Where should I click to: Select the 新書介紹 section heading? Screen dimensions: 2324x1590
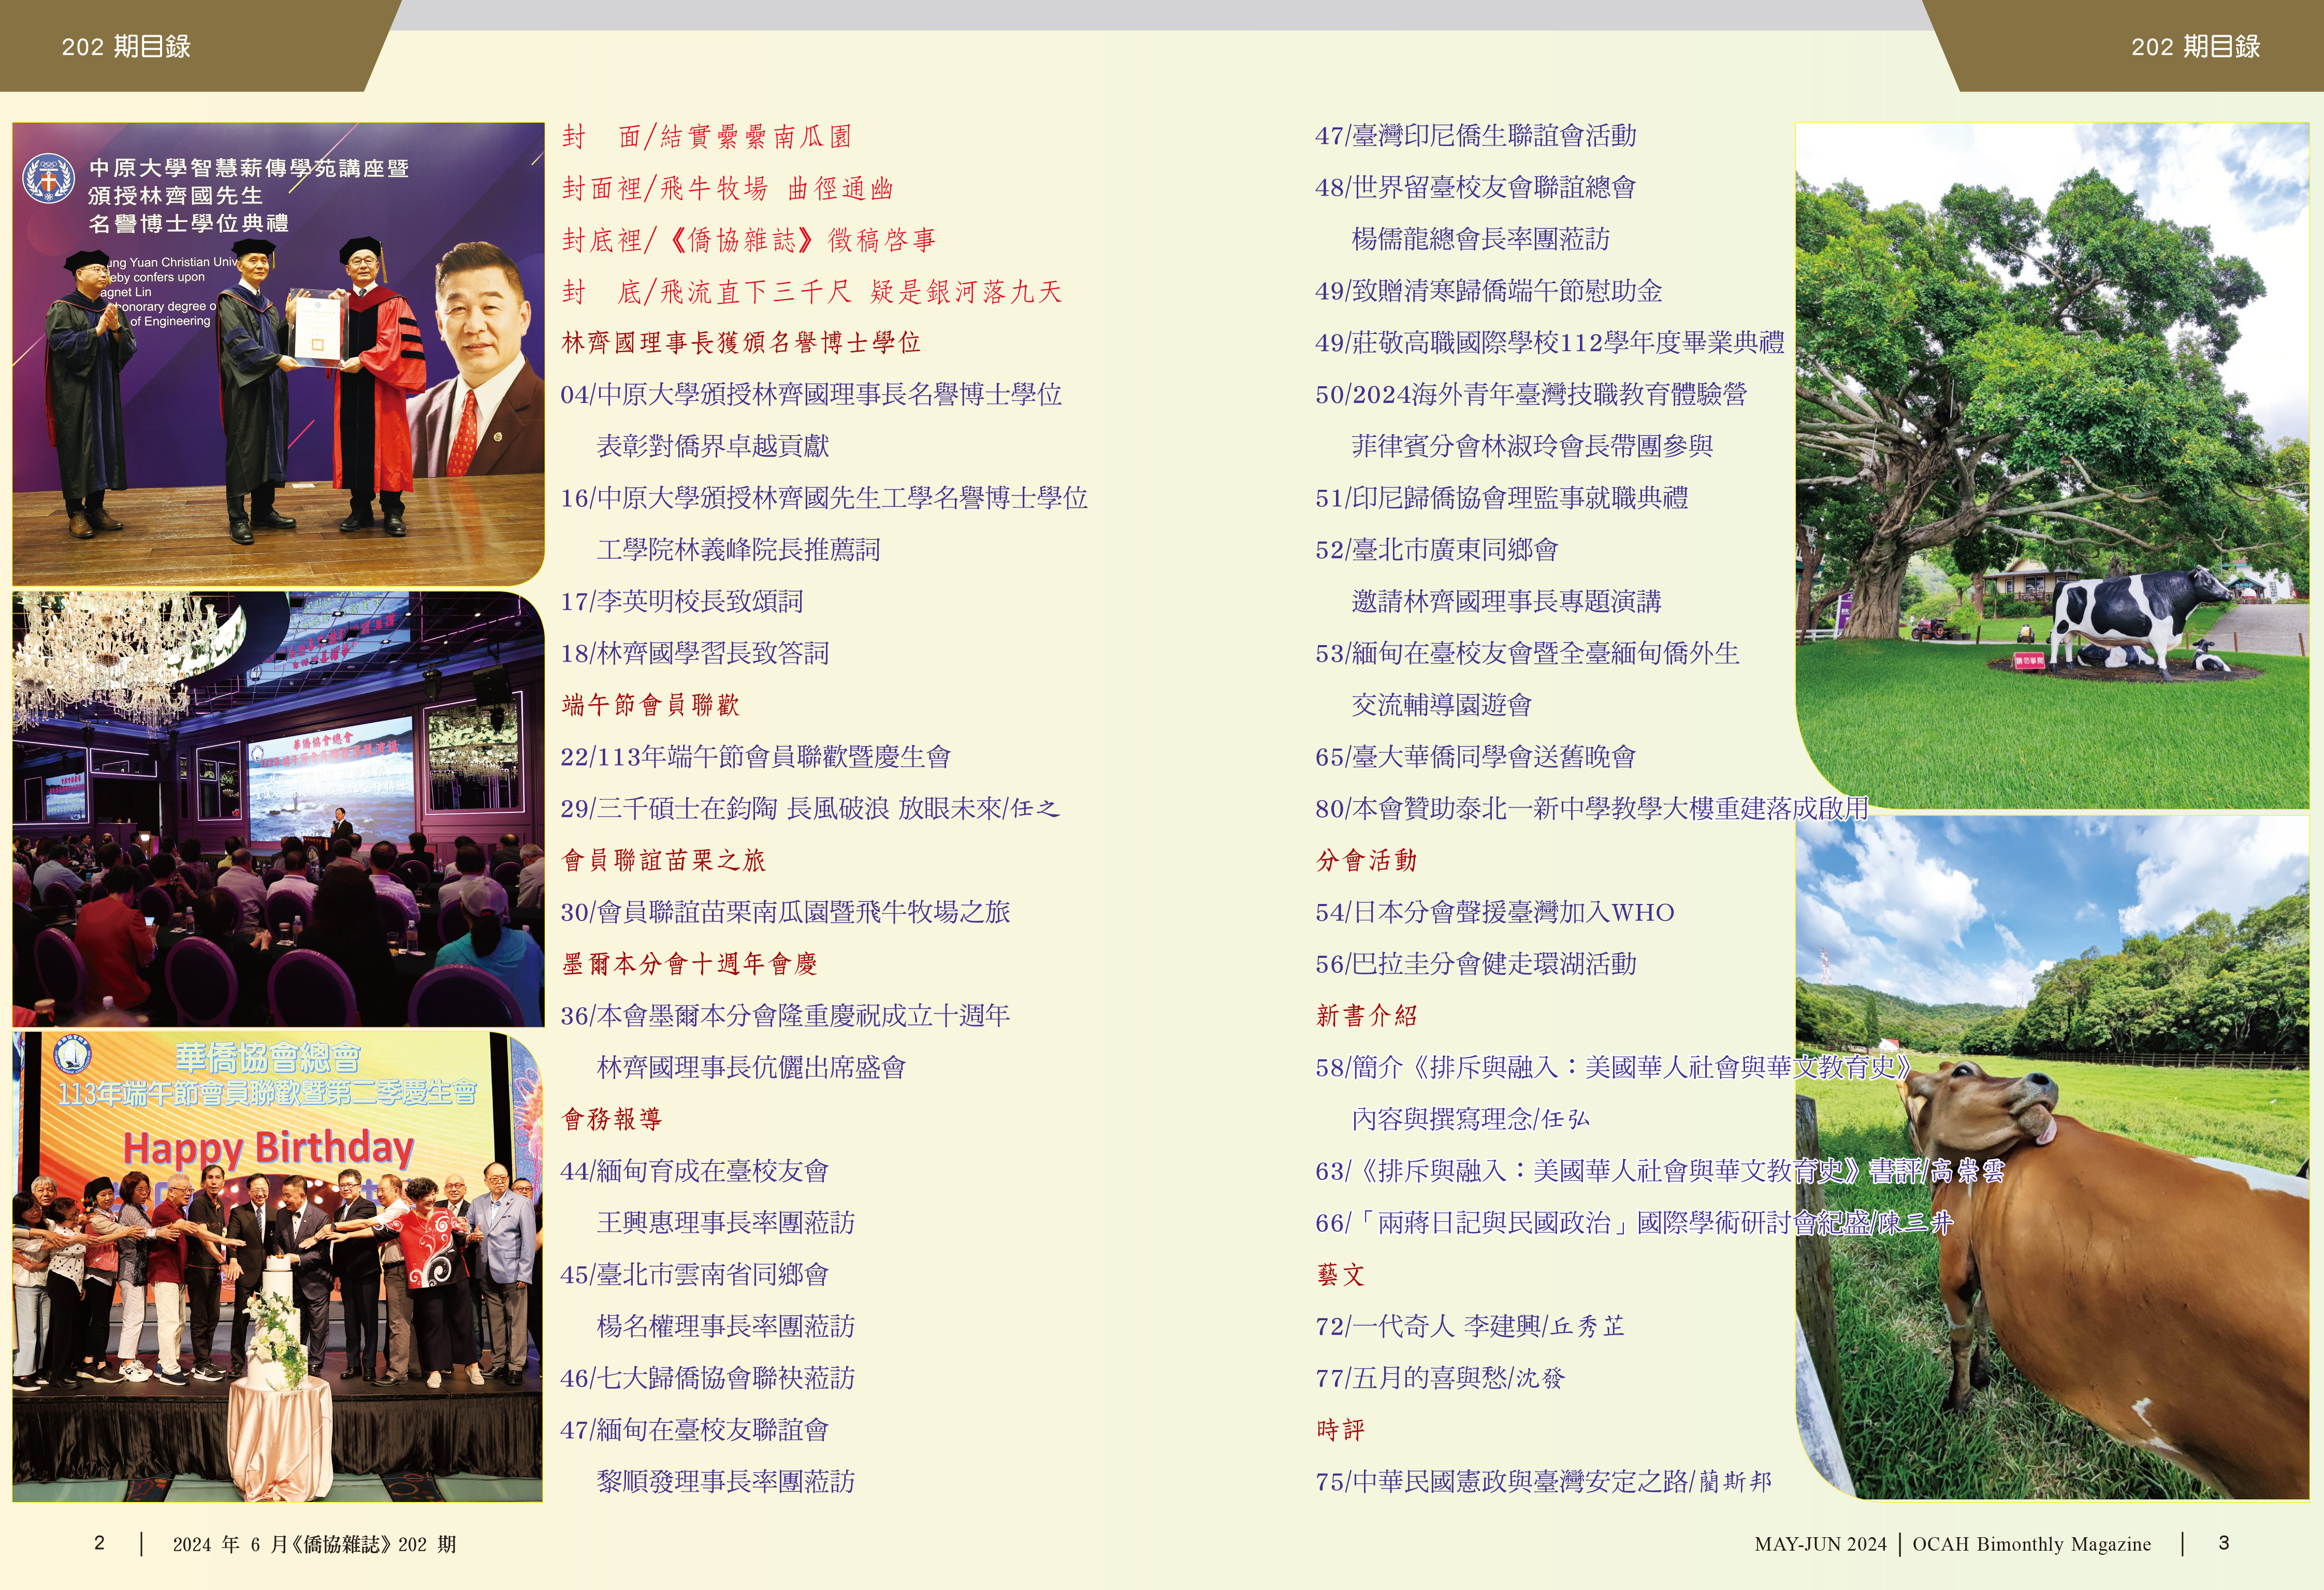coord(1366,1016)
